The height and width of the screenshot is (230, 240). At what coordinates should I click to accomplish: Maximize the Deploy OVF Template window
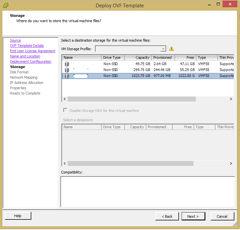pyautogui.click(x=218, y=4)
